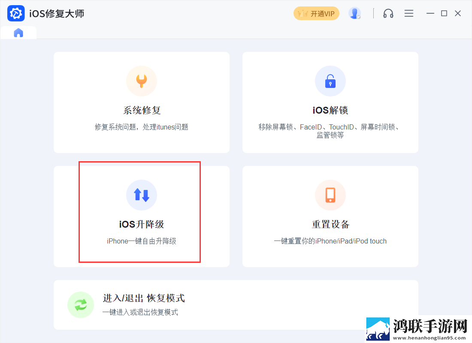The width and height of the screenshot is (472, 343).
Task: Click the iOS修复大师 title text
Action: click(57, 14)
